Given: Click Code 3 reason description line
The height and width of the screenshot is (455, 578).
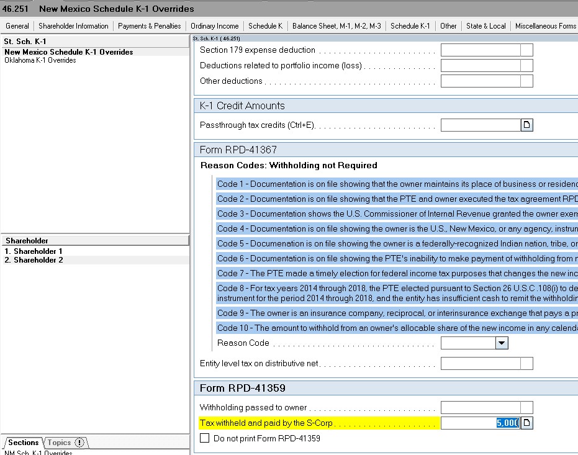Looking at the screenshot, I should coord(397,214).
